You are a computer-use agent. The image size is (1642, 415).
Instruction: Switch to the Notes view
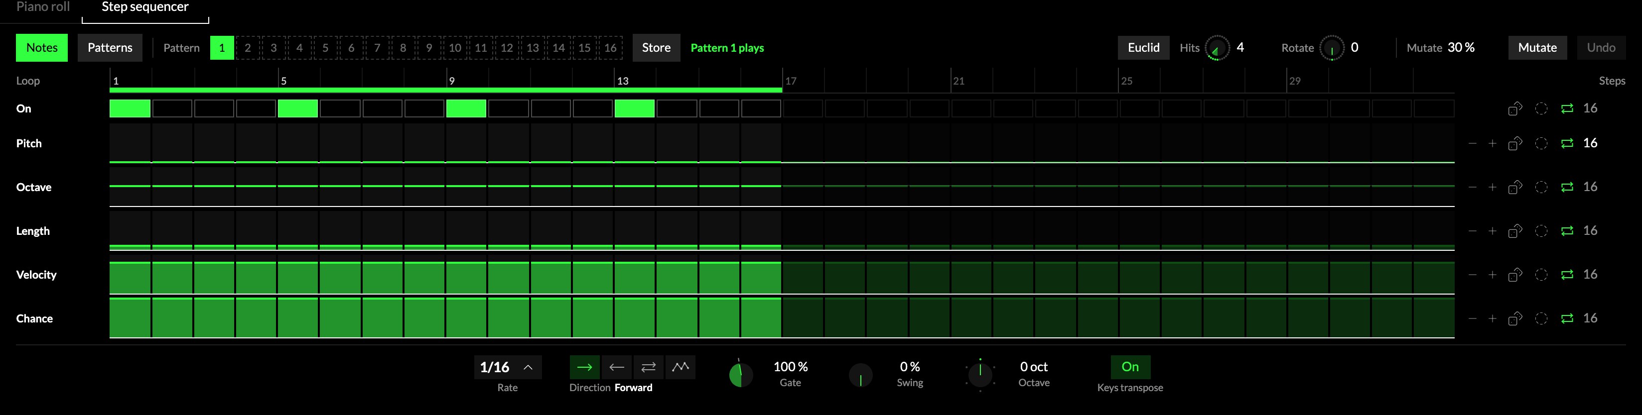(x=42, y=48)
